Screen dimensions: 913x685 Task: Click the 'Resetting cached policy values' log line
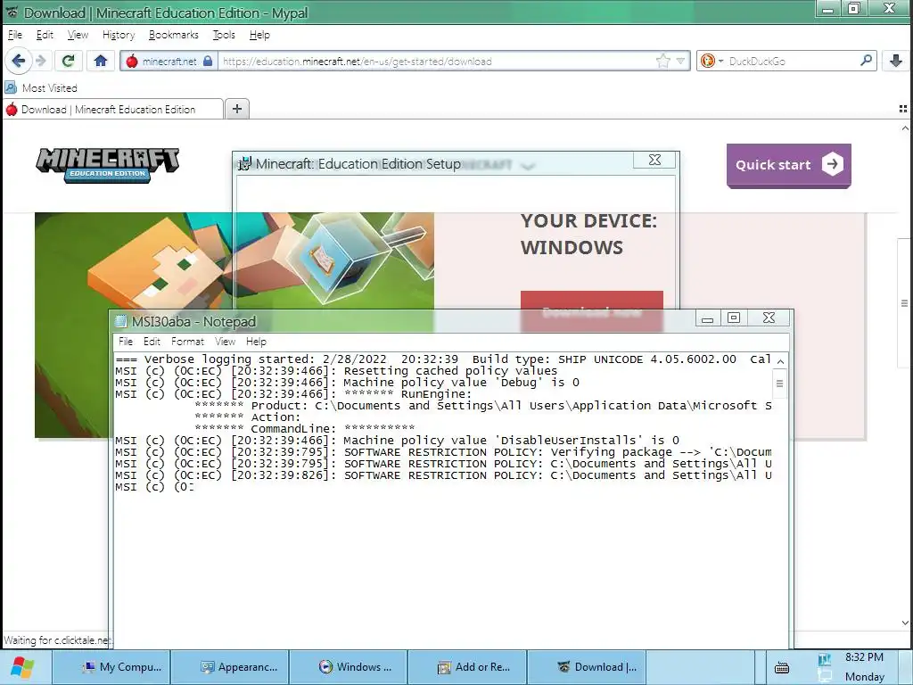click(336, 371)
